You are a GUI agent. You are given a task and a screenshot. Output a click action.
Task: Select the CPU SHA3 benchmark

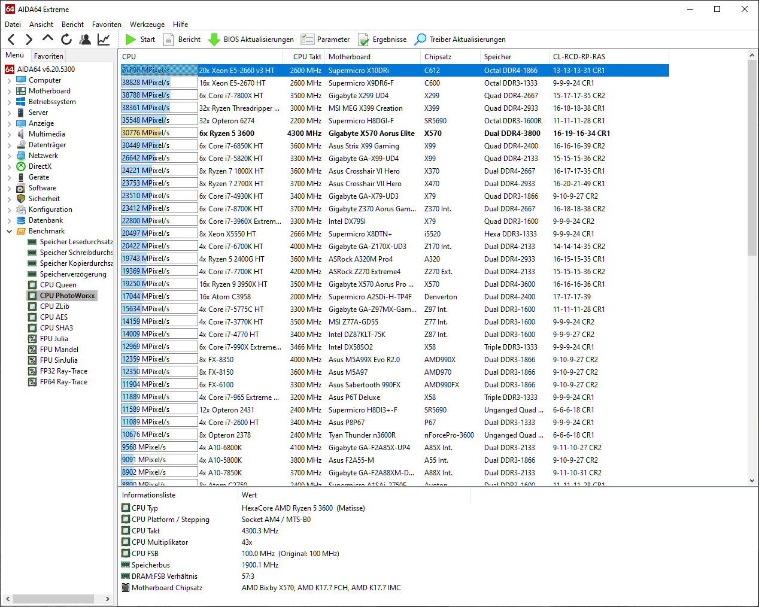[x=50, y=328]
